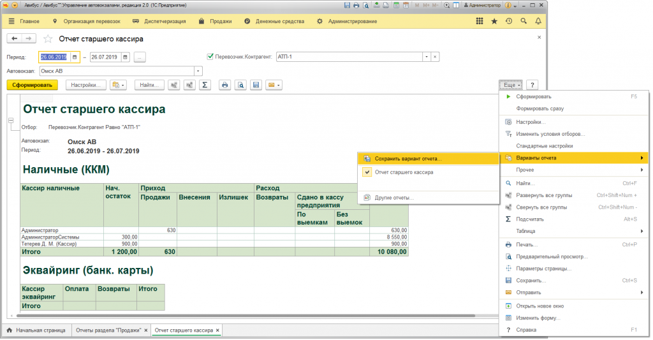Click the save diskette icon in report toolbar
This screenshot has height=340, width=653.
[256, 85]
